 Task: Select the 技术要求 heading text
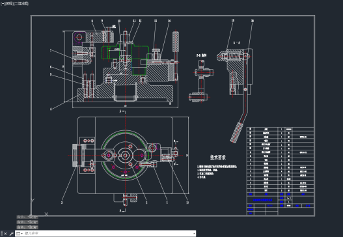(217, 157)
